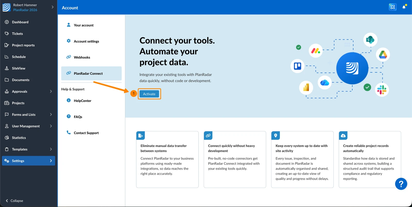Open the Schedule section

[19, 57]
